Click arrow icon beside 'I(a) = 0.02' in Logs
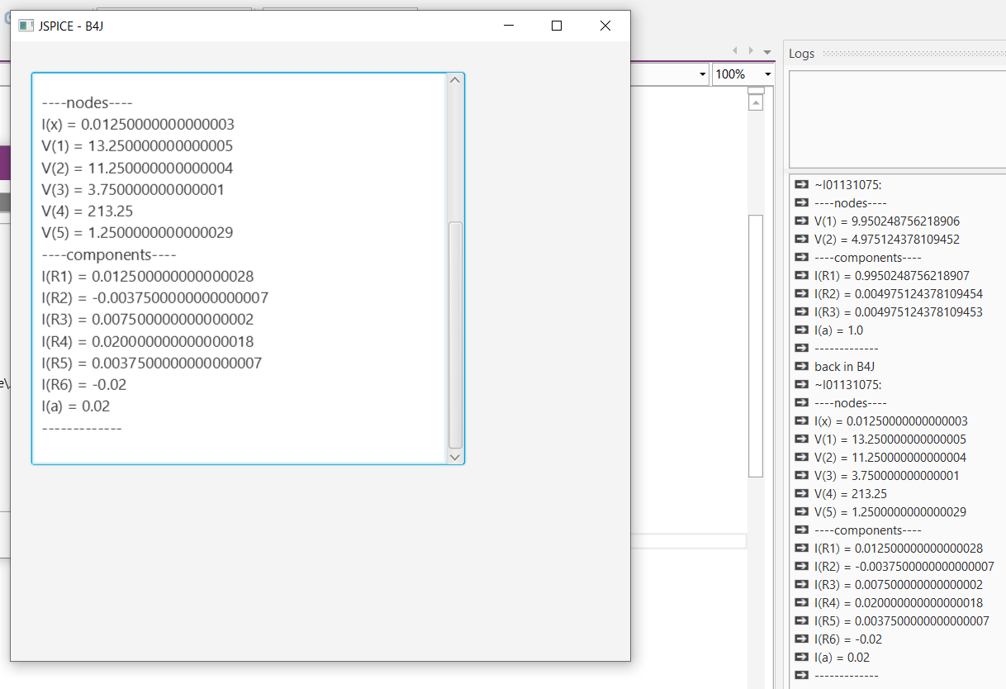The width and height of the screenshot is (1006, 689). pos(800,658)
